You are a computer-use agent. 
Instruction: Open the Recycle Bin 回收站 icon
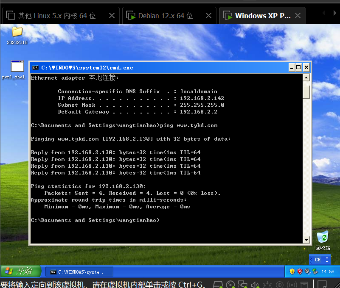(x=323, y=237)
